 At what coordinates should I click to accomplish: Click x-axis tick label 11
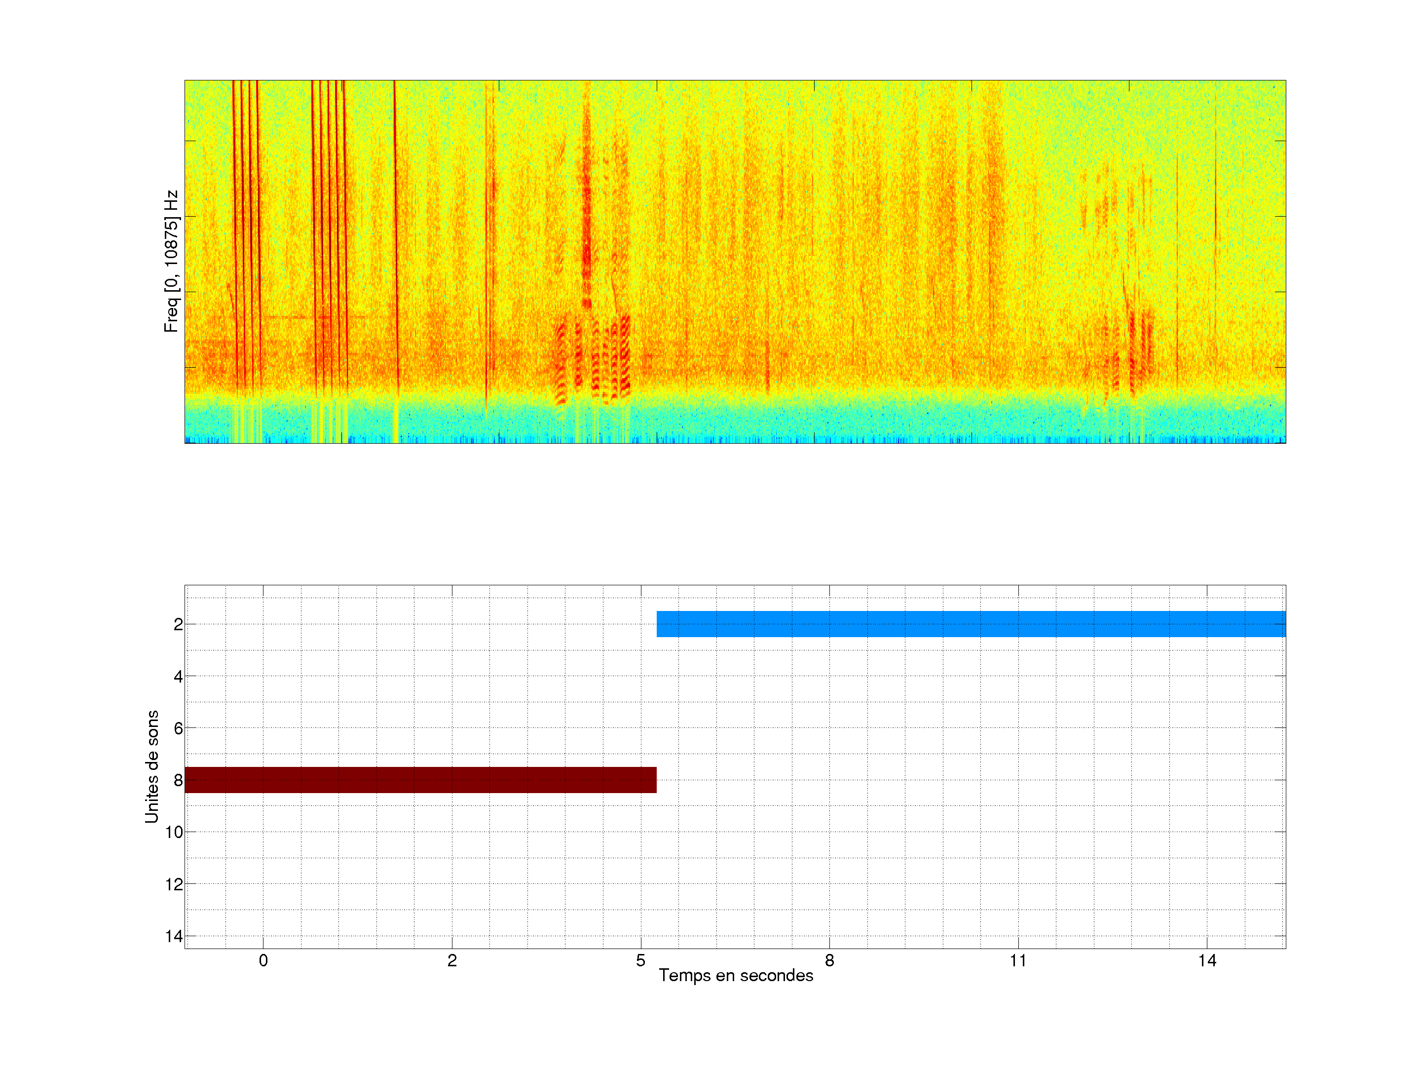[1017, 960]
